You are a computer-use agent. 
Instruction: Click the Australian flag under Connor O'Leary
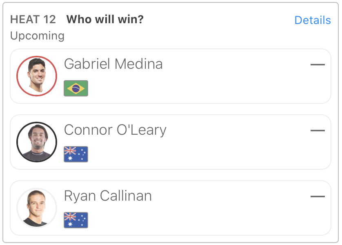point(76,154)
